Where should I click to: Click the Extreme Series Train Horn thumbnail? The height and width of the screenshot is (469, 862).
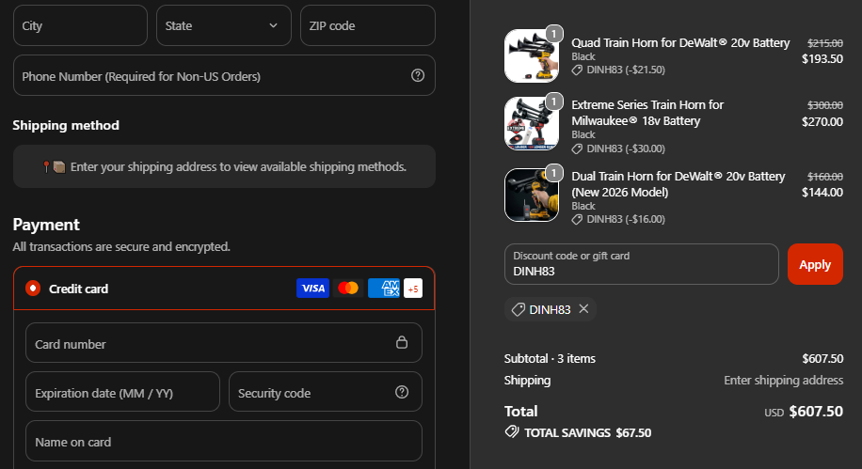point(532,123)
